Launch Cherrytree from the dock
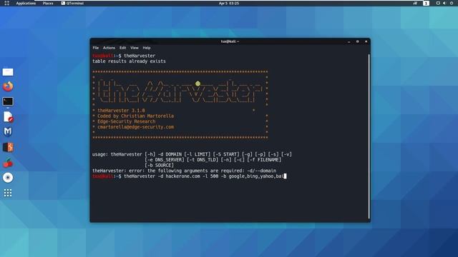 pyautogui.click(x=8, y=163)
